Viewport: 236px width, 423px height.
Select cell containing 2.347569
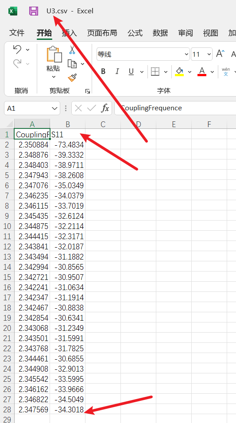pos(32,410)
